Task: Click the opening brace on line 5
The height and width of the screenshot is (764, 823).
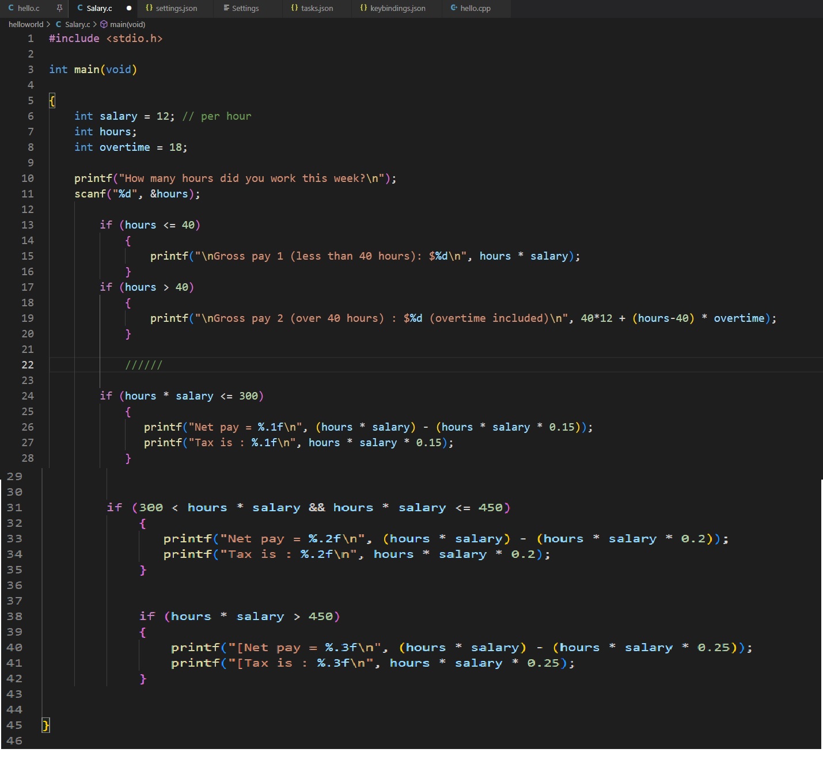Action: tap(52, 101)
